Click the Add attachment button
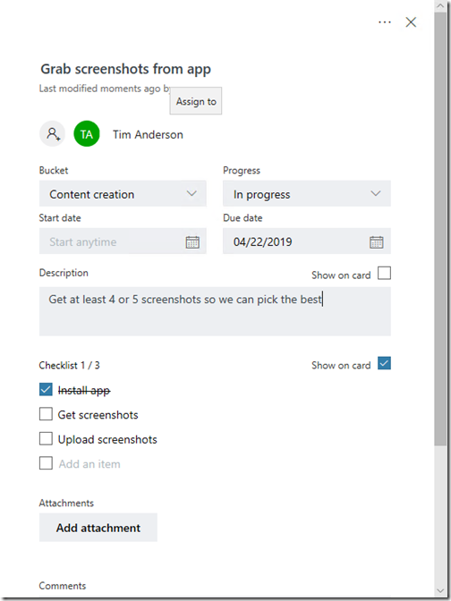This screenshot has width=451, height=601. (x=98, y=528)
